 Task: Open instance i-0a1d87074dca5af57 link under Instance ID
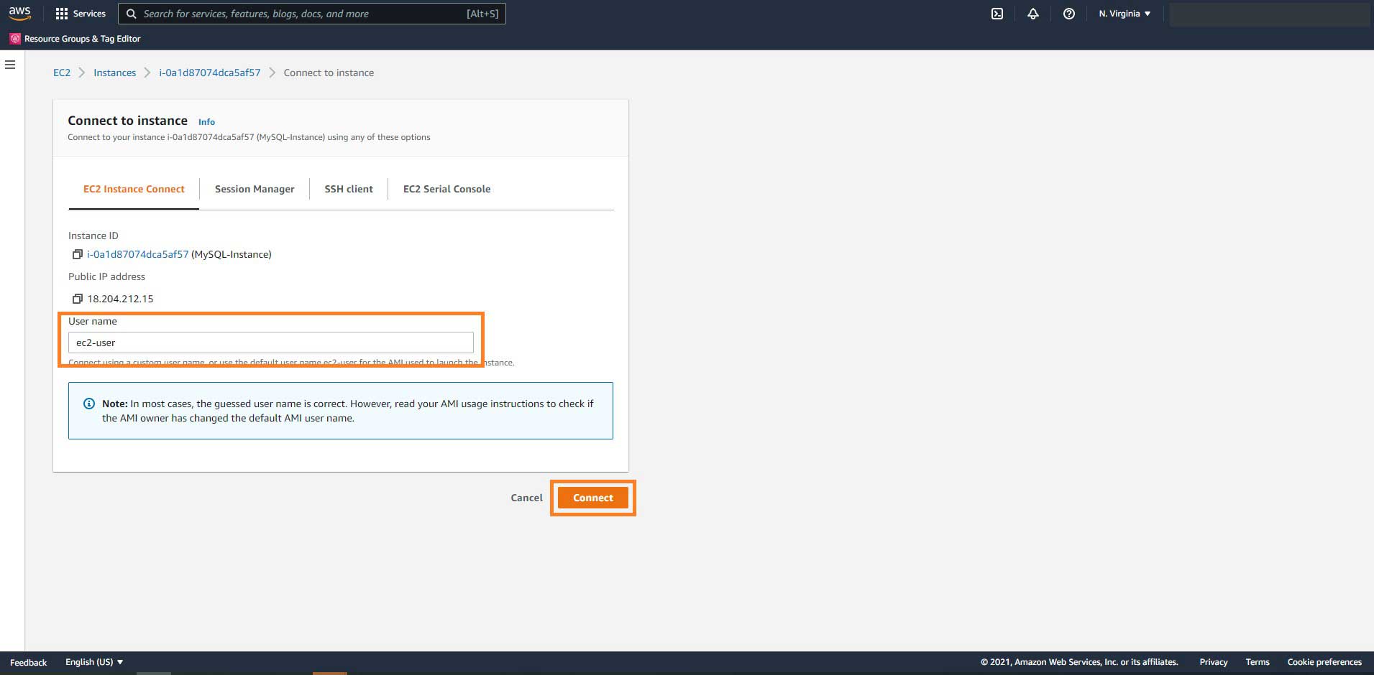click(x=138, y=254)
